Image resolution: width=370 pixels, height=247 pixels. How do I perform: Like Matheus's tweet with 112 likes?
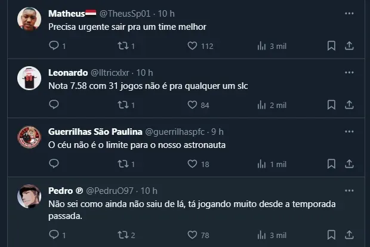coord(192,45)
